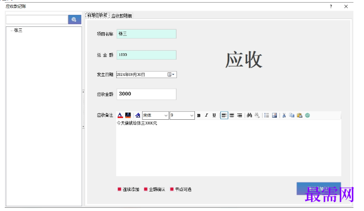Toggle the 连续添加 option
Viewport: 364px width, 211px height.
pyautogui.click(x=128, y=189)
